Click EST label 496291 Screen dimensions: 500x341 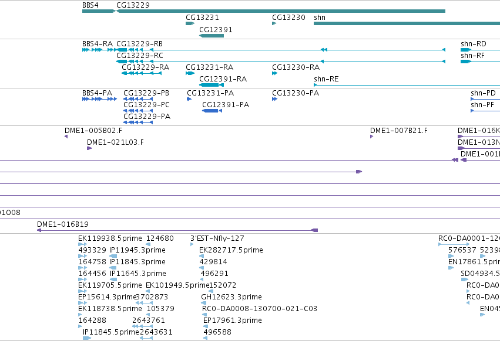pos(214,274)
